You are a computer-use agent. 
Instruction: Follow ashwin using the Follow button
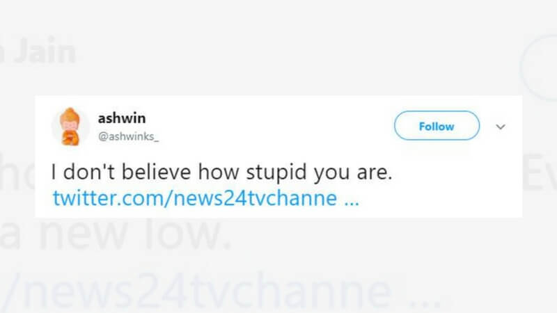[x=437, y=126]
